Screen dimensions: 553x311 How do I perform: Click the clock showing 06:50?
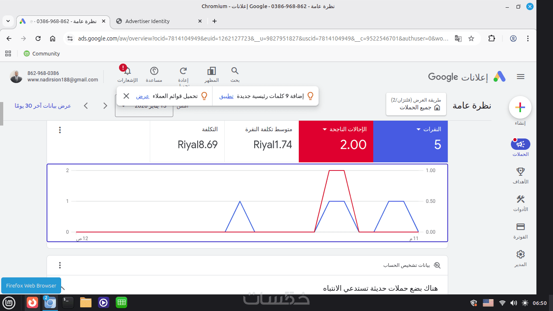tap(540, 303)
